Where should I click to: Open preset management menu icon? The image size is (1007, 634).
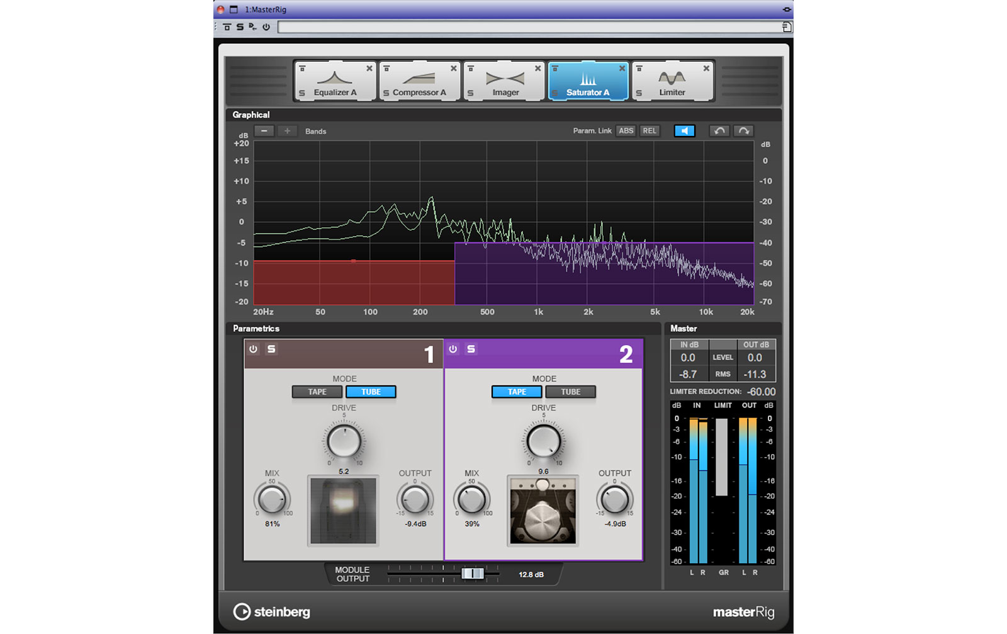[x=787, y=27]
